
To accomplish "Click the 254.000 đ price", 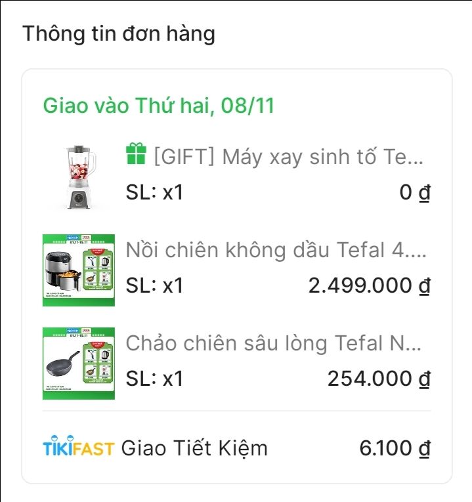I will 379,379.
